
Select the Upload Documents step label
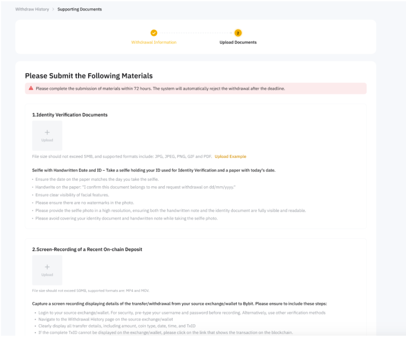pyautogui.click(x=238, y=42)
